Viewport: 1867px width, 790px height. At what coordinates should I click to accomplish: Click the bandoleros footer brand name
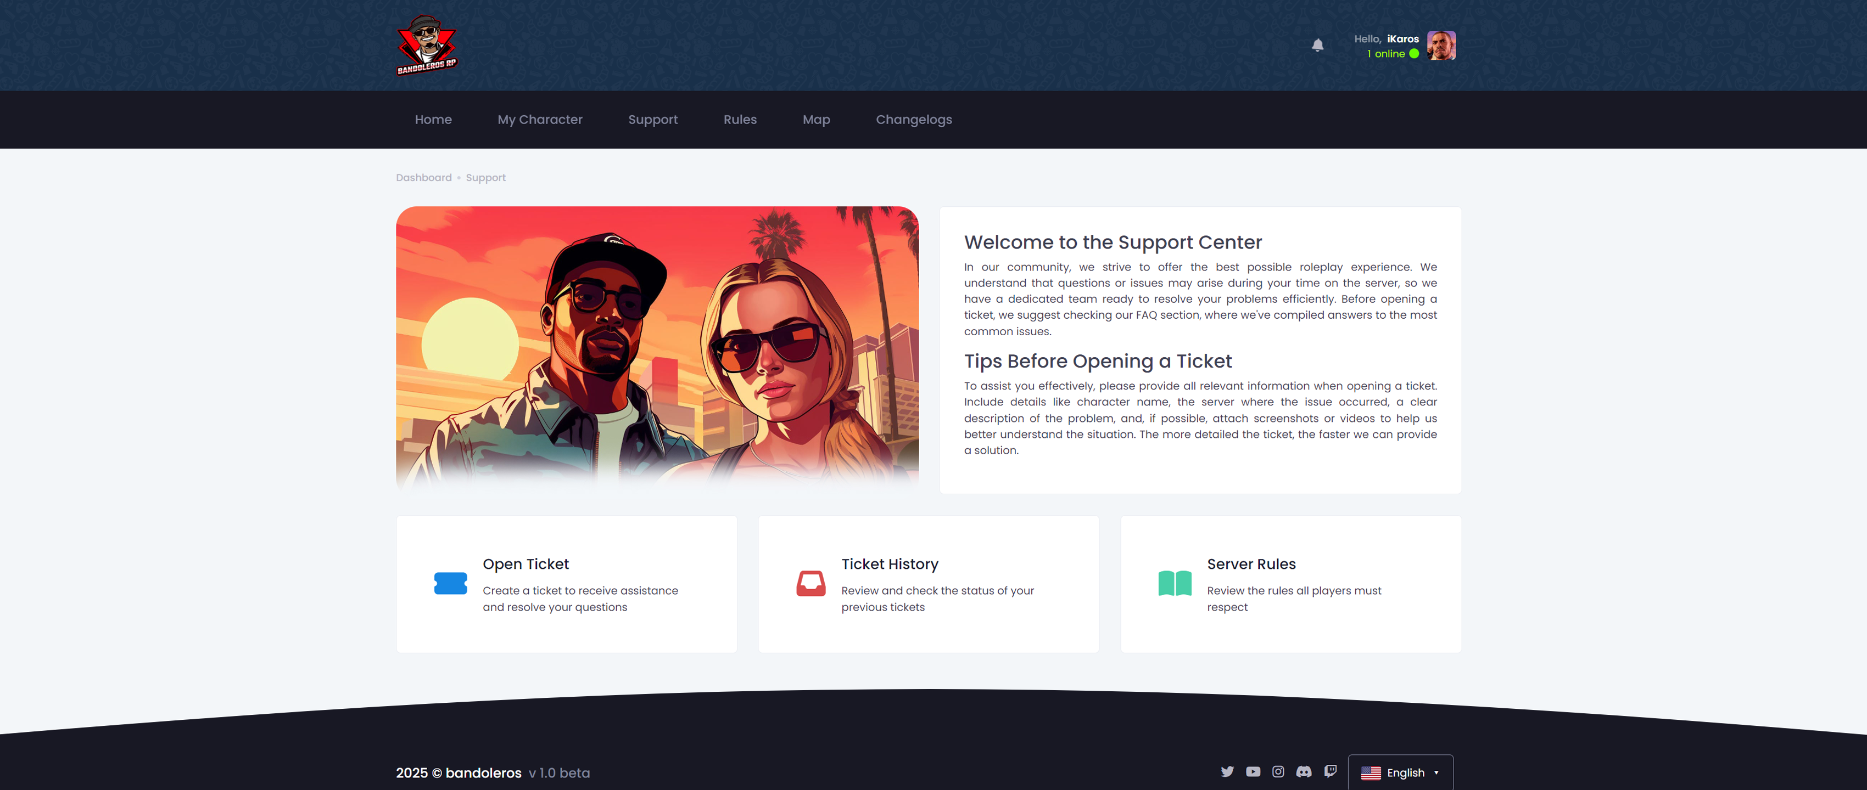(483, 772)
